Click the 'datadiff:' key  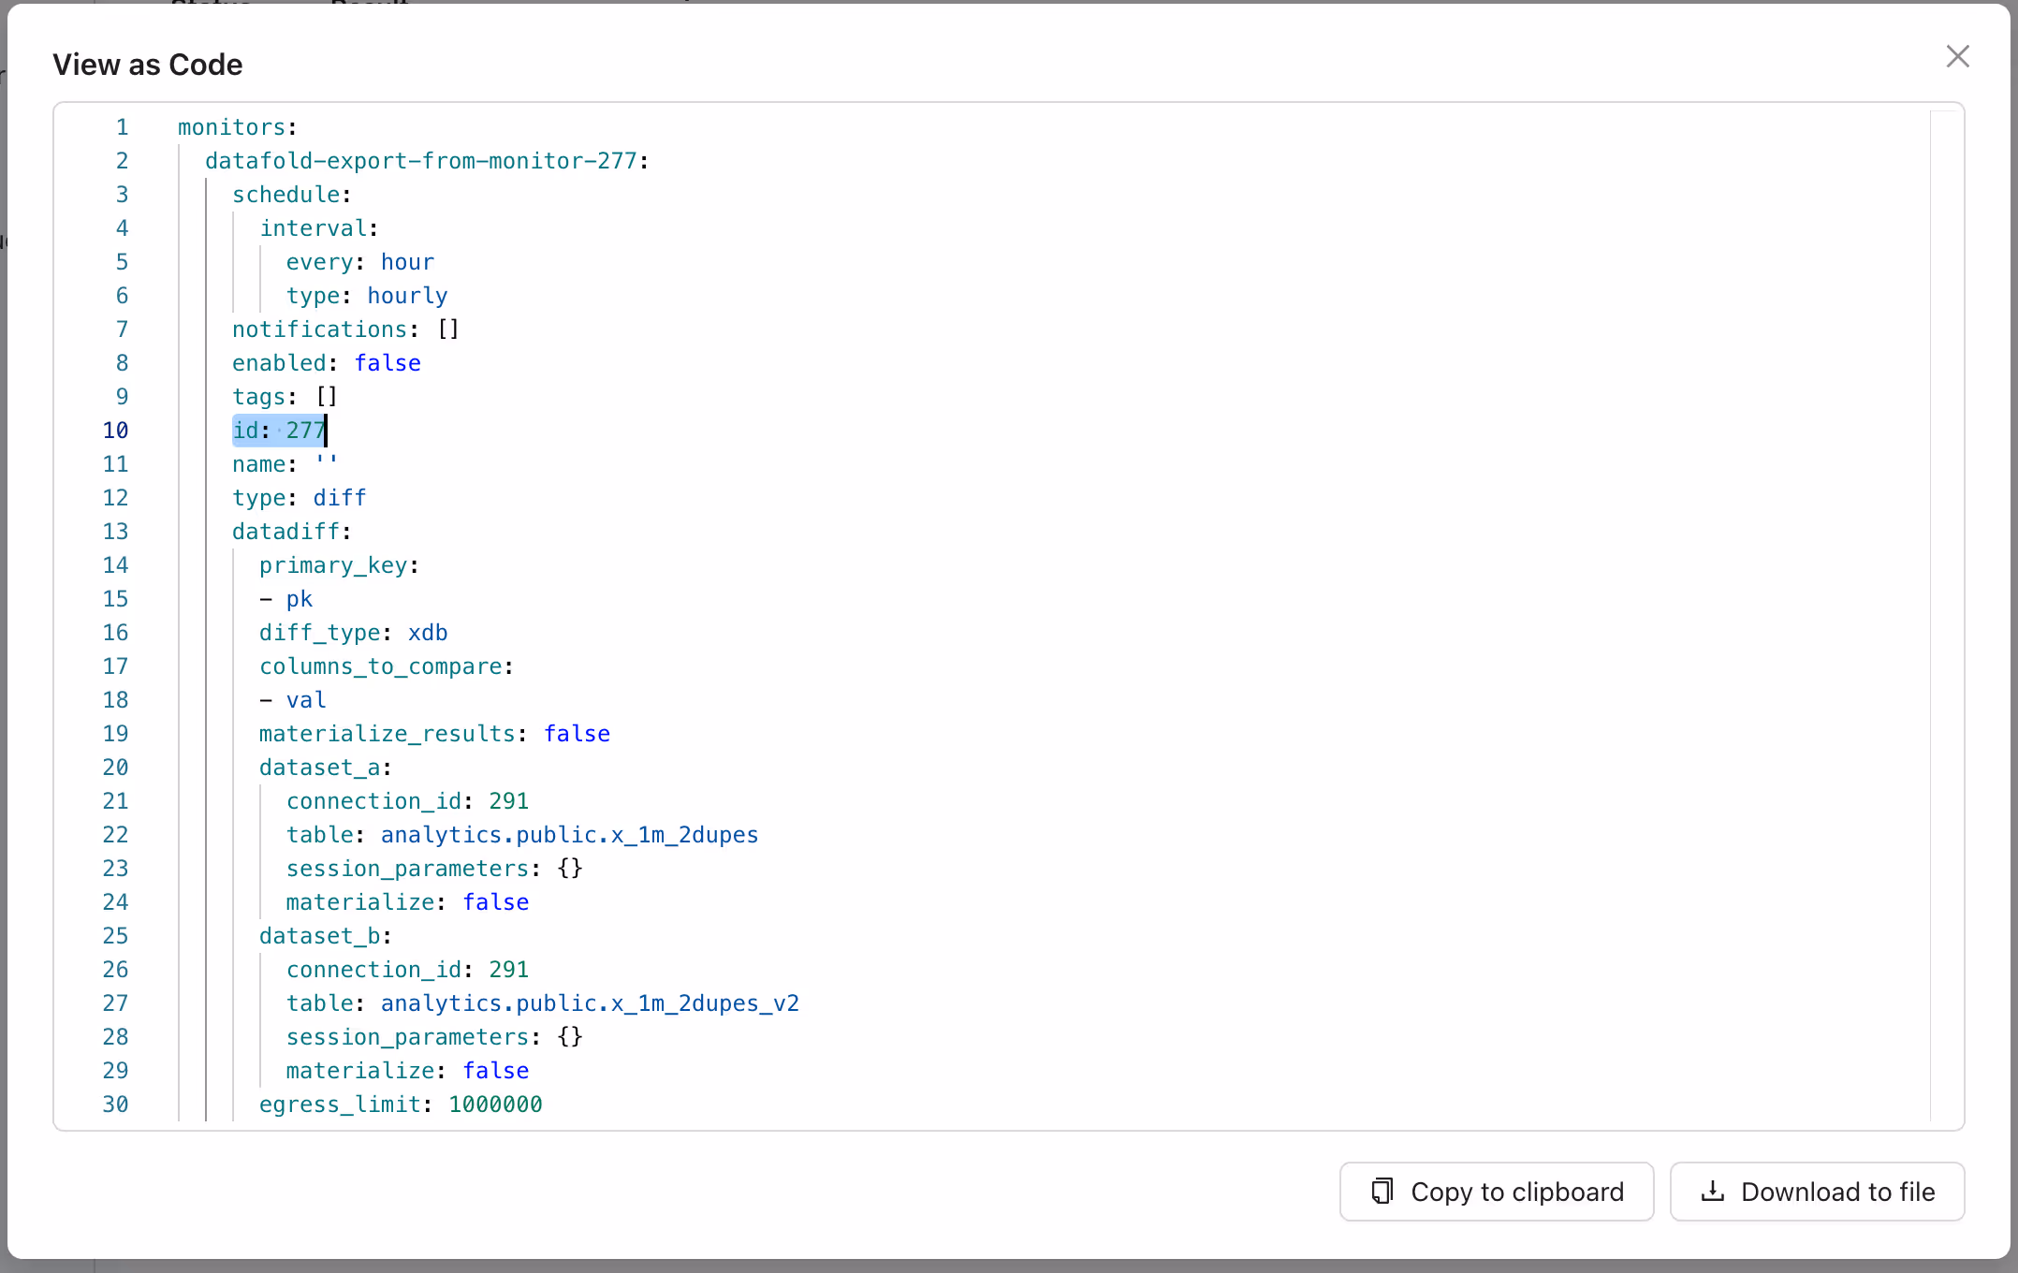(292, 532)
